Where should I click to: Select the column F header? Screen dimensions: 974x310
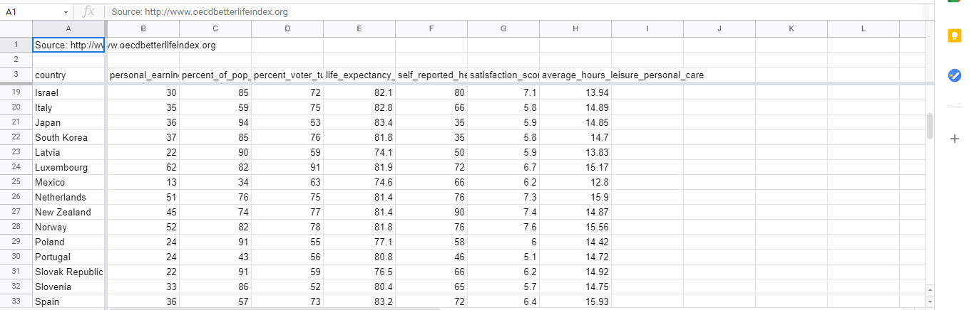coord(431,28)
